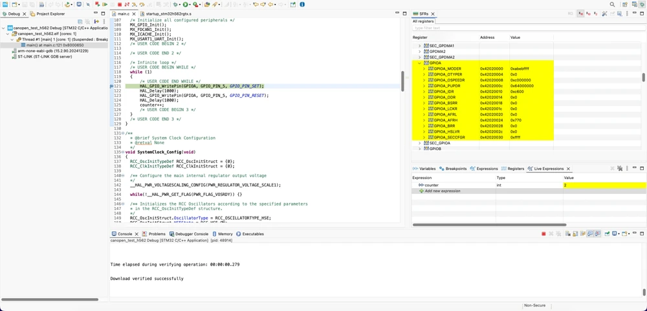
Task: Click Clear Console icon
Action: (x=568, y=234)
